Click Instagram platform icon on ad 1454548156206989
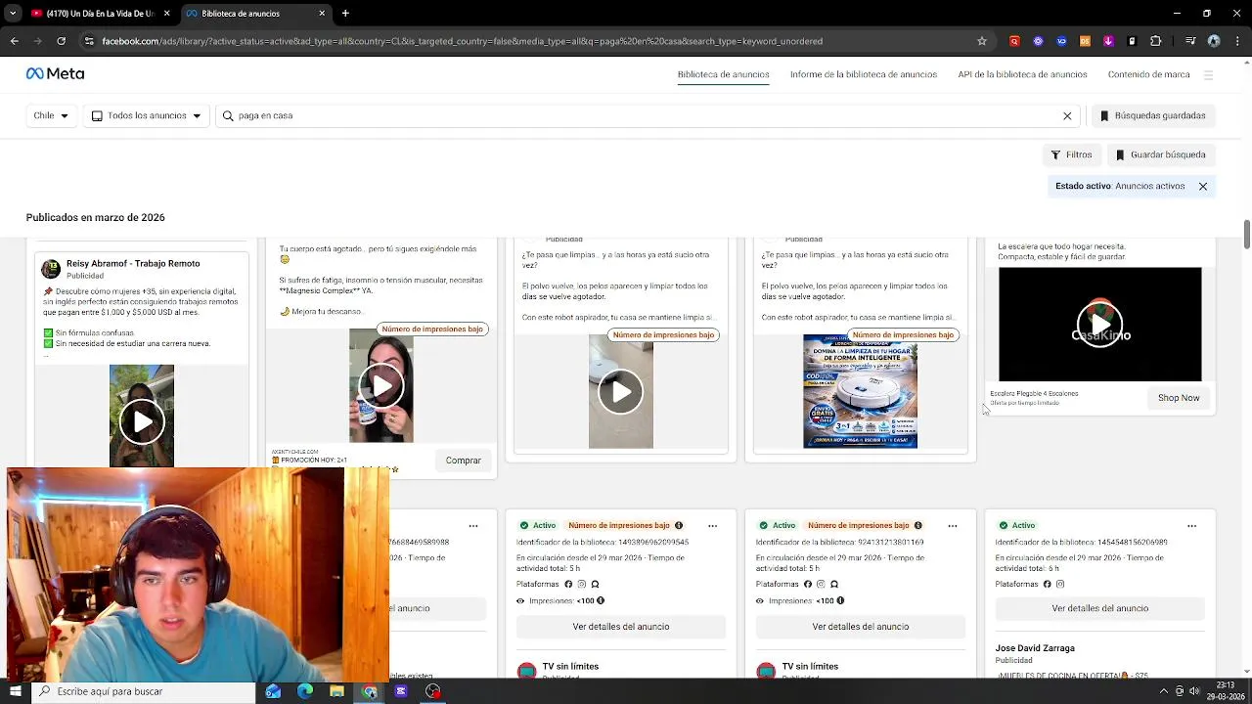 (x=1060, y=584)
